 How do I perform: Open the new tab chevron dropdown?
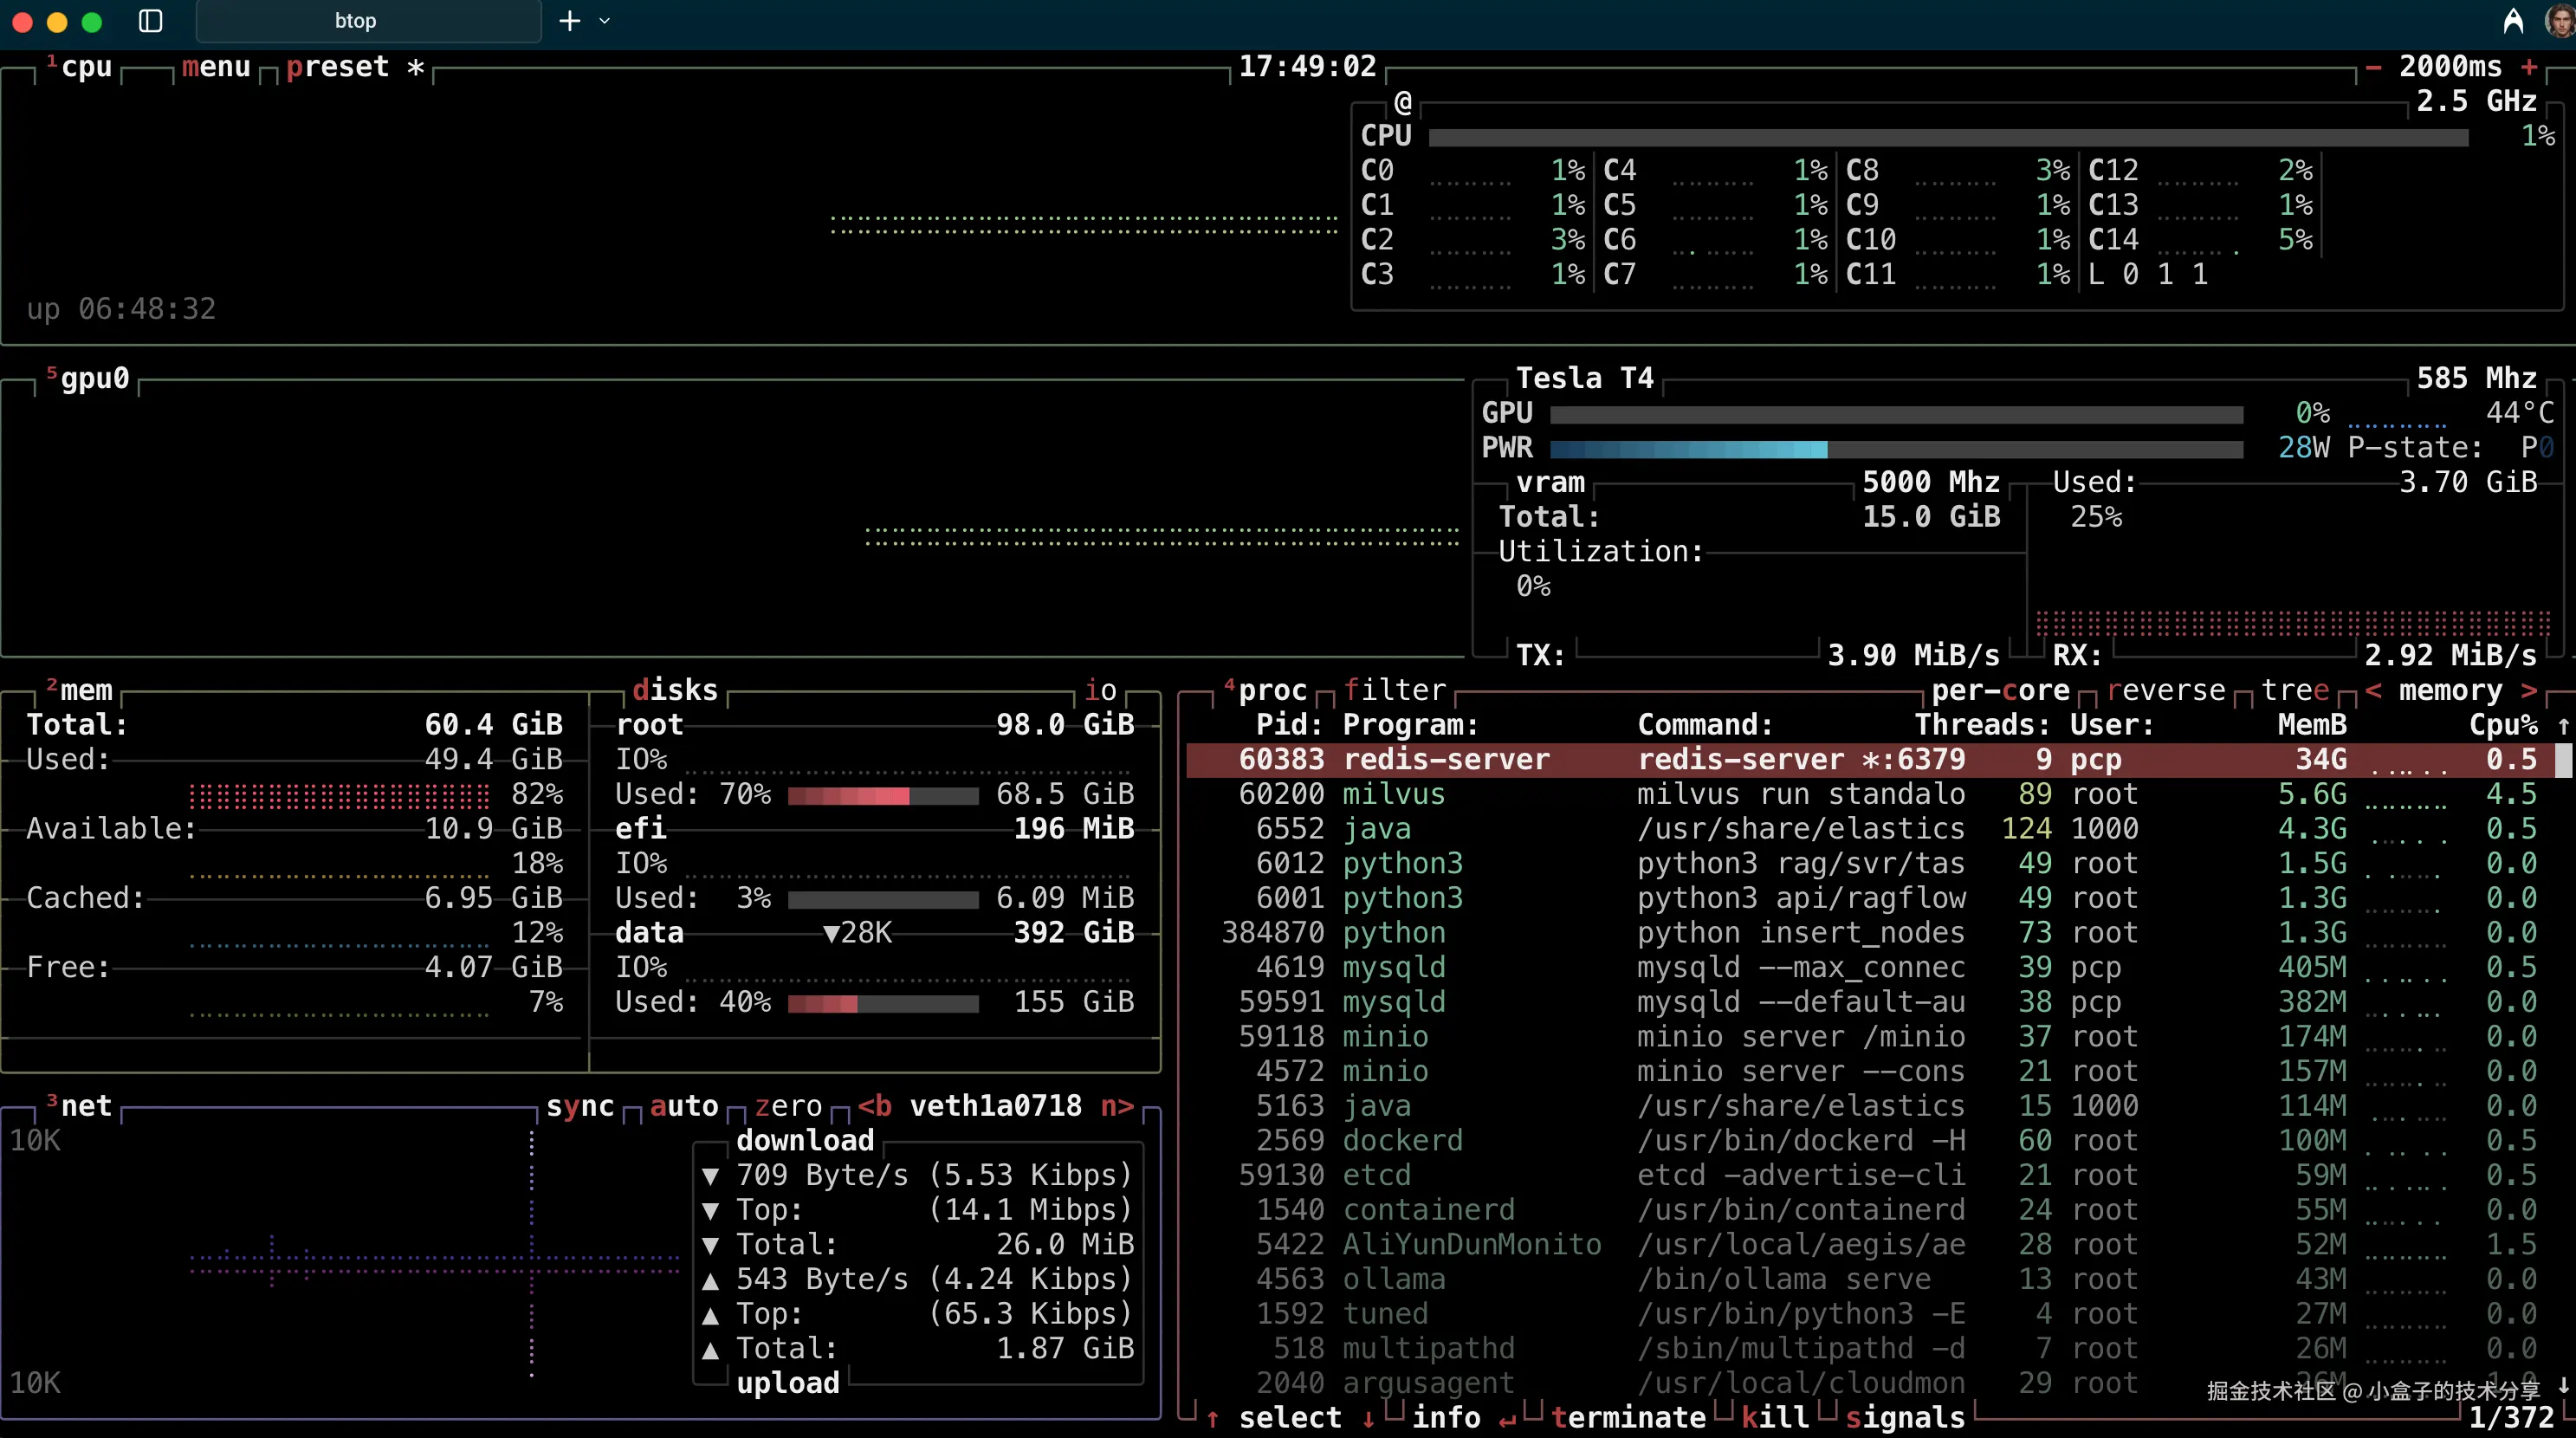click(604, 21)
